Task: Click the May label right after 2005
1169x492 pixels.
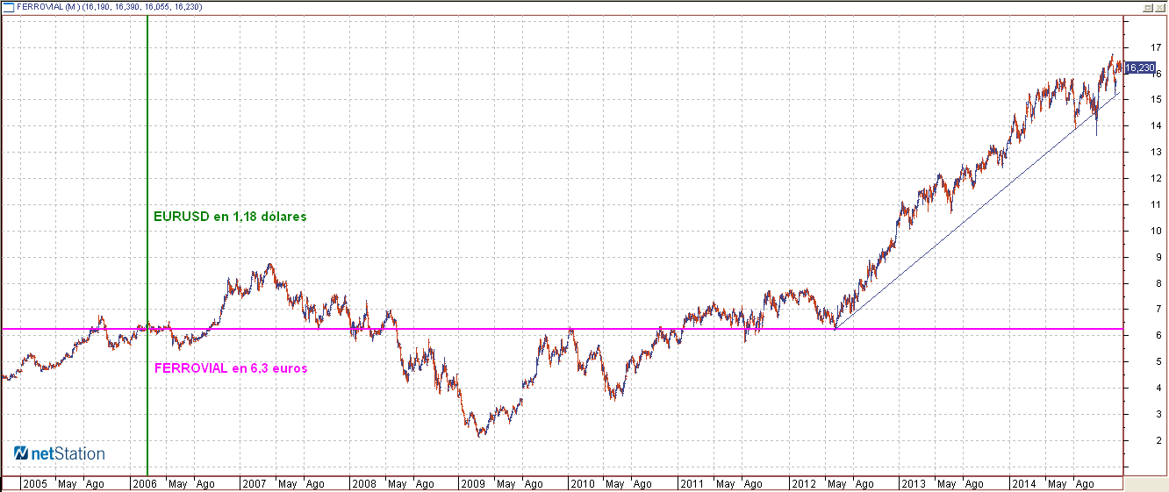Action: click(x=67, y=484)
